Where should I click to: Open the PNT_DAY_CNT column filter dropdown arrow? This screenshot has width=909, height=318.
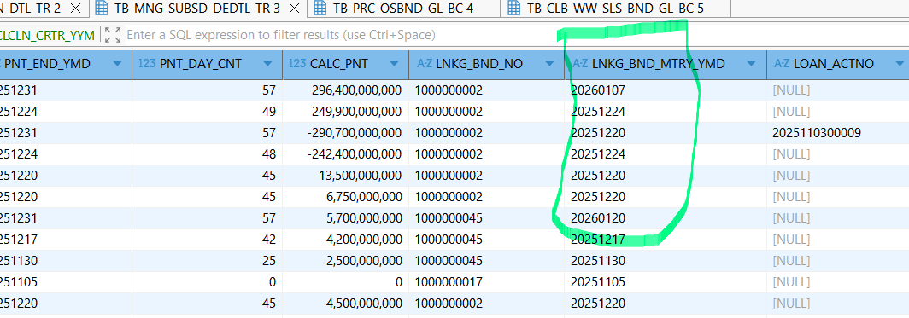pos(268,64)
